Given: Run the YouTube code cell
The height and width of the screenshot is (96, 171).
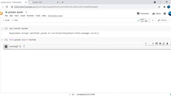Looking at the screenshot, I should coord(6,46).
